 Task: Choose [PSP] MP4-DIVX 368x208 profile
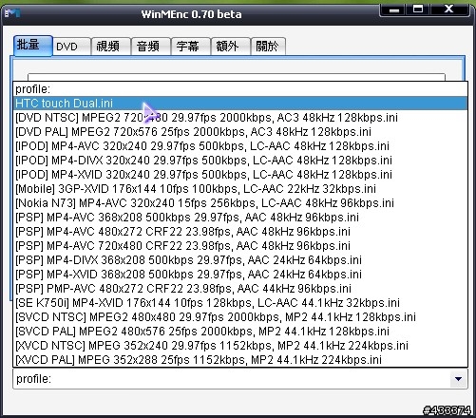[240, 260]
